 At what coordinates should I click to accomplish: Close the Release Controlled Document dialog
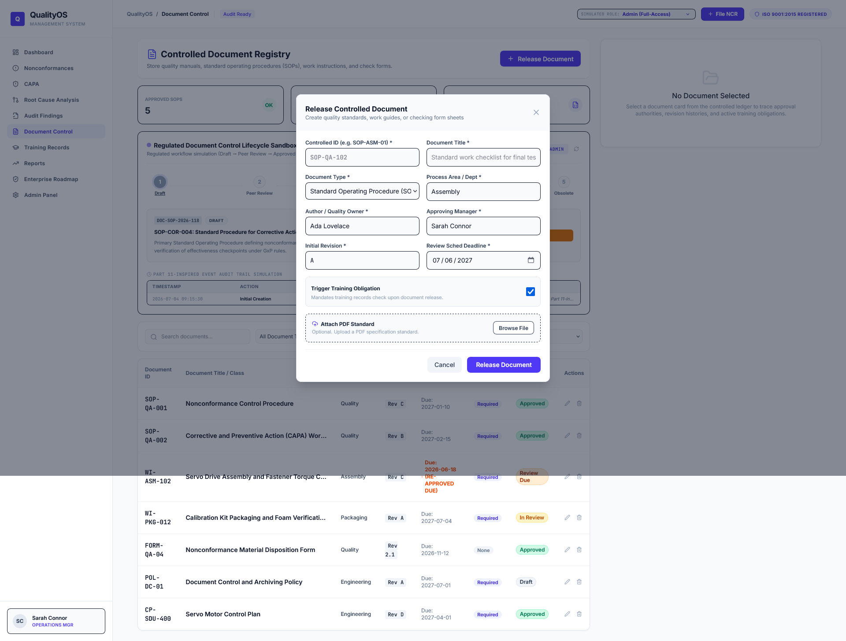pyautogui.click(x=536, y=112)
